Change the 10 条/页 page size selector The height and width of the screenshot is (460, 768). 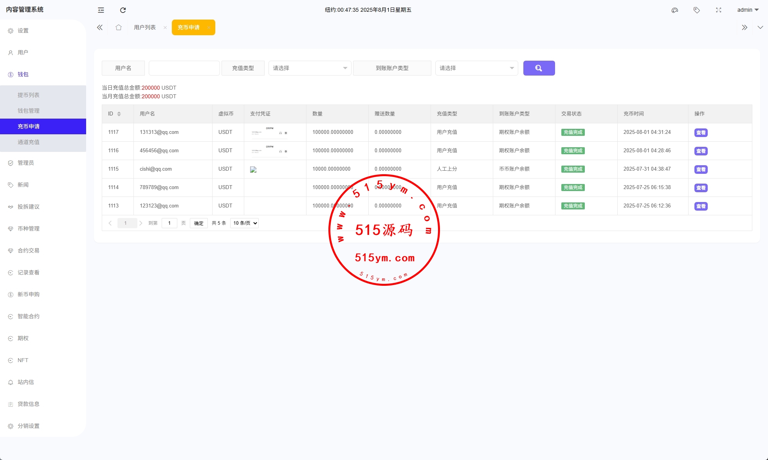click(245, 223)
